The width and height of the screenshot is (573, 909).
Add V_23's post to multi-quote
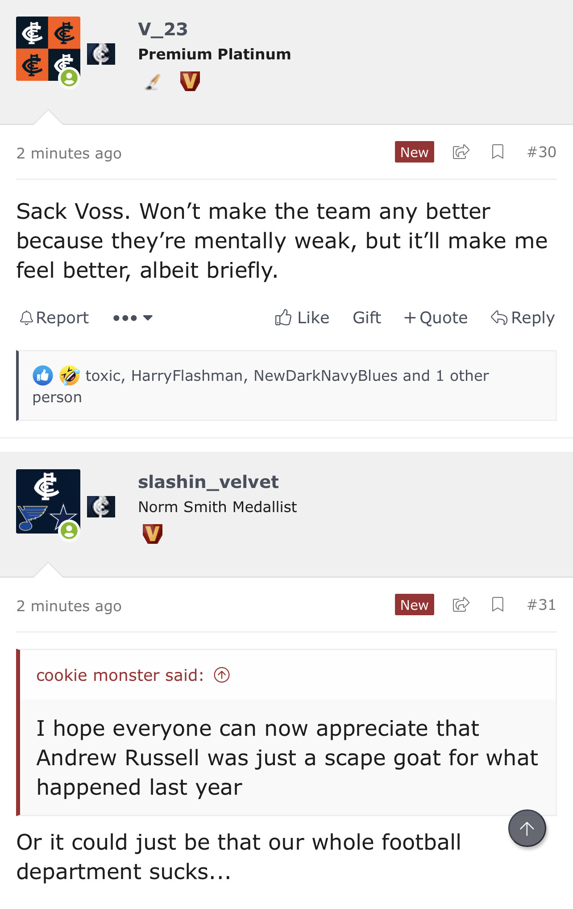click(x=436, y=318)
